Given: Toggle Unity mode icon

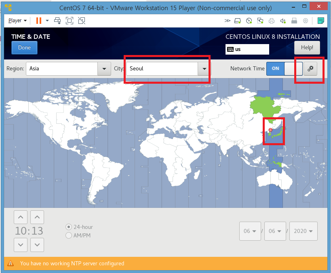Looking at the screenshot, I should 82,21.
